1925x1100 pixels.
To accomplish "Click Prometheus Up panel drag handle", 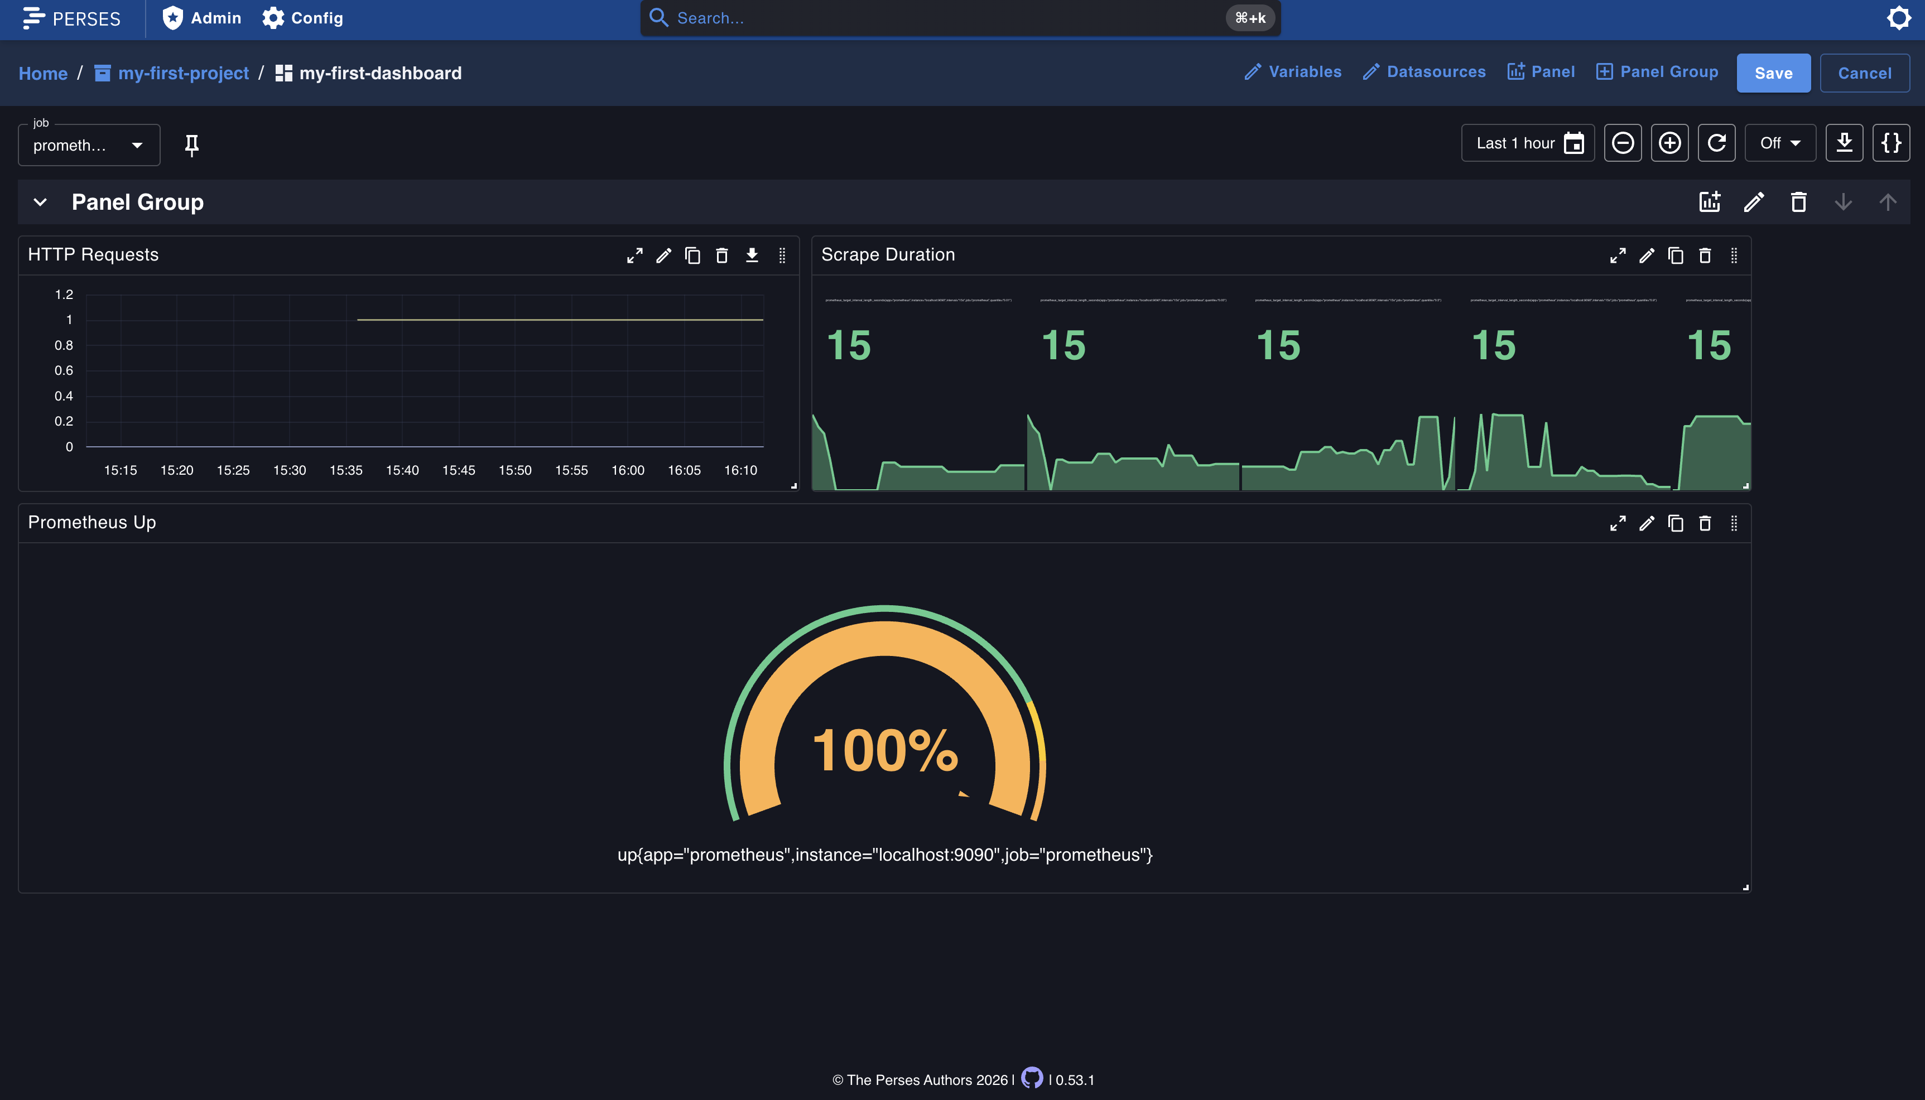I will pyautogui.click(x=1734, y=523).
